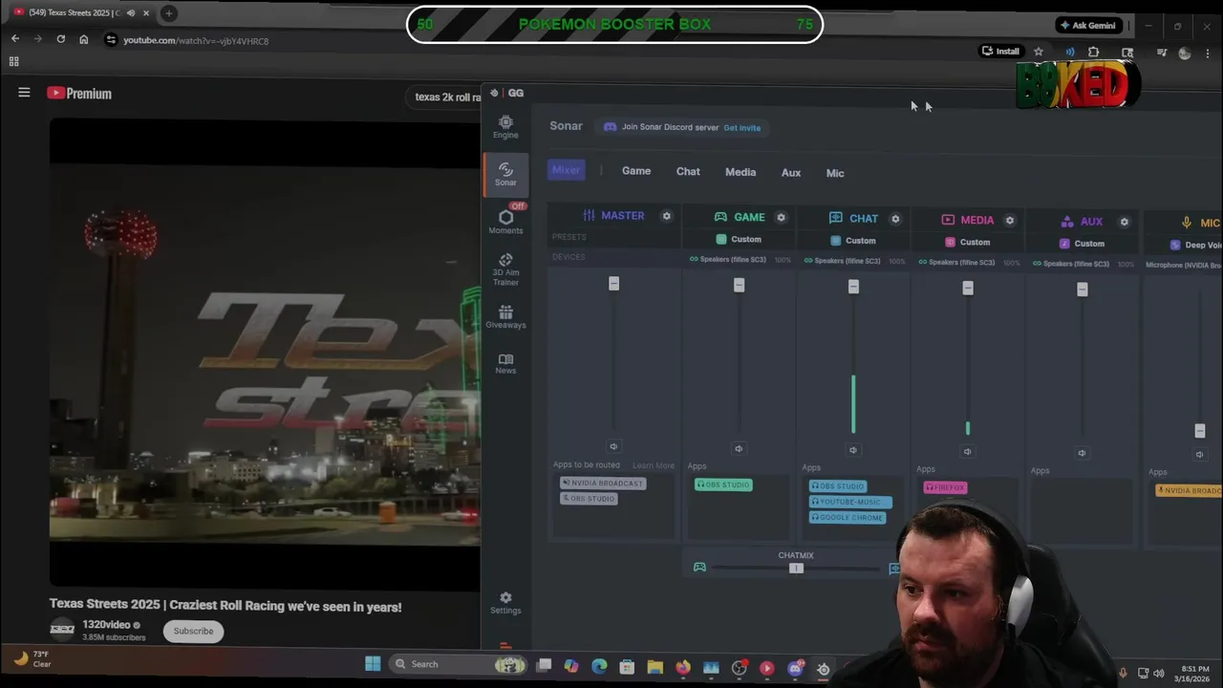Go to Chrome home button

84,39
